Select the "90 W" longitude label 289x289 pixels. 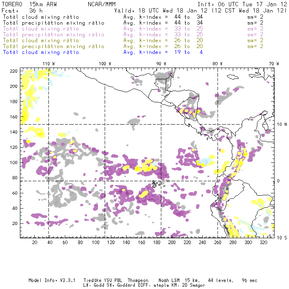tap(161, 64)
